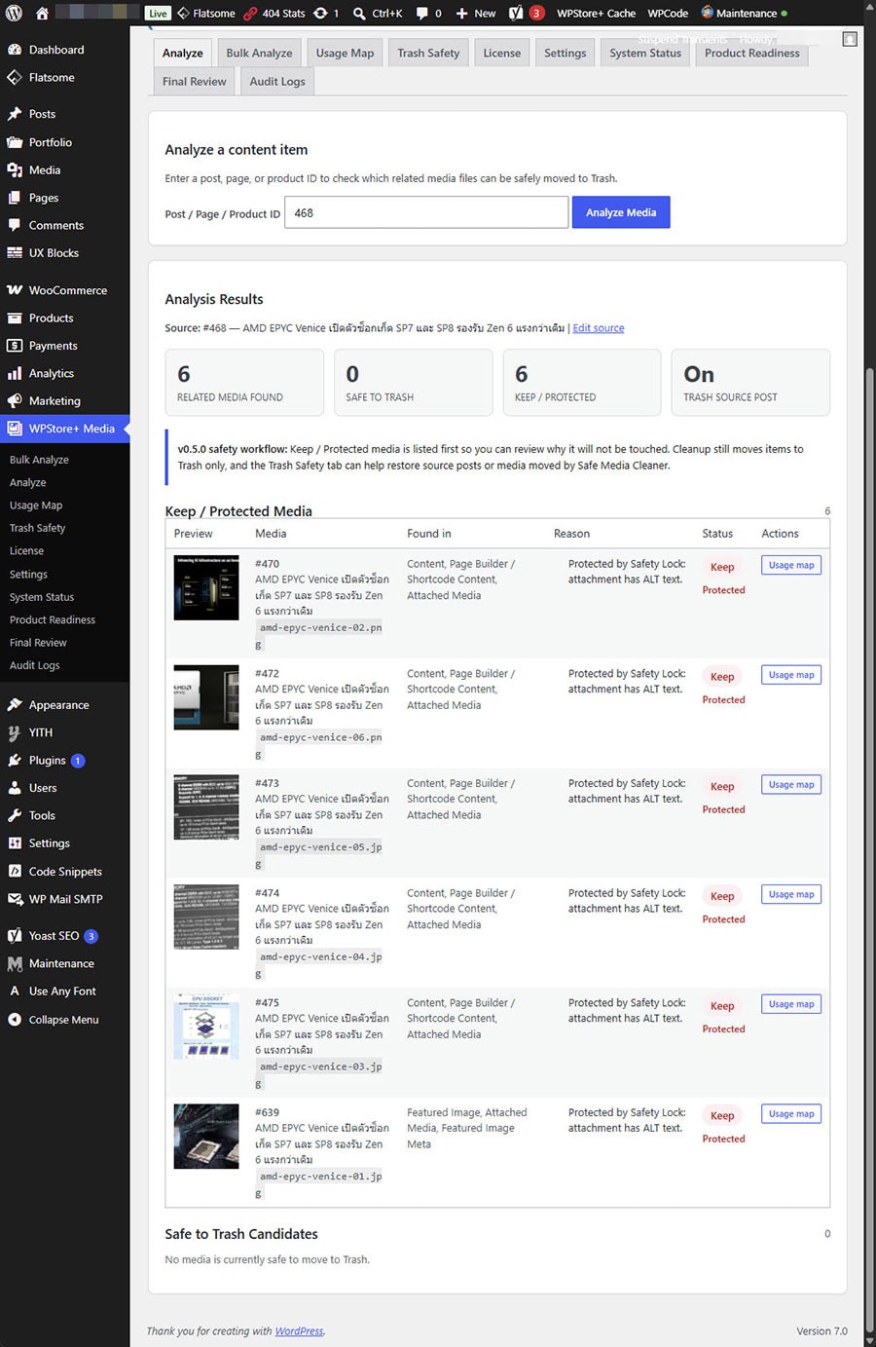The width and height of the screenshot is (876, 1347).
Task: Click Ctrl+K search in admin bar
Action: tap(378, 14)
